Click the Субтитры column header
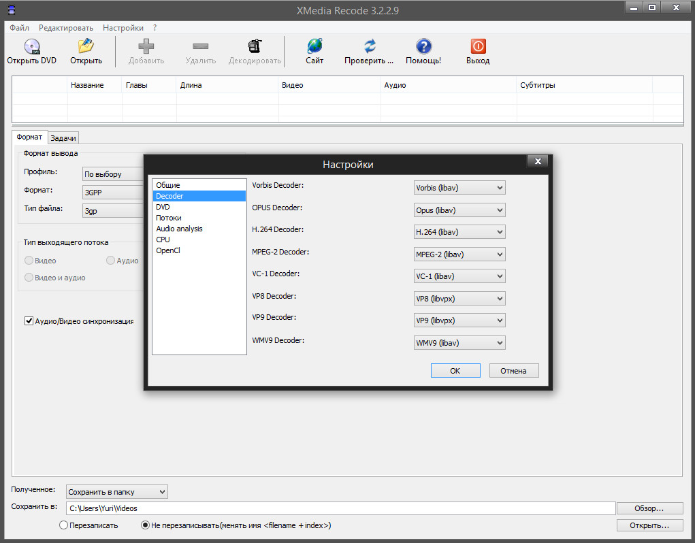The image size is (695, 543). click(585, 85)
